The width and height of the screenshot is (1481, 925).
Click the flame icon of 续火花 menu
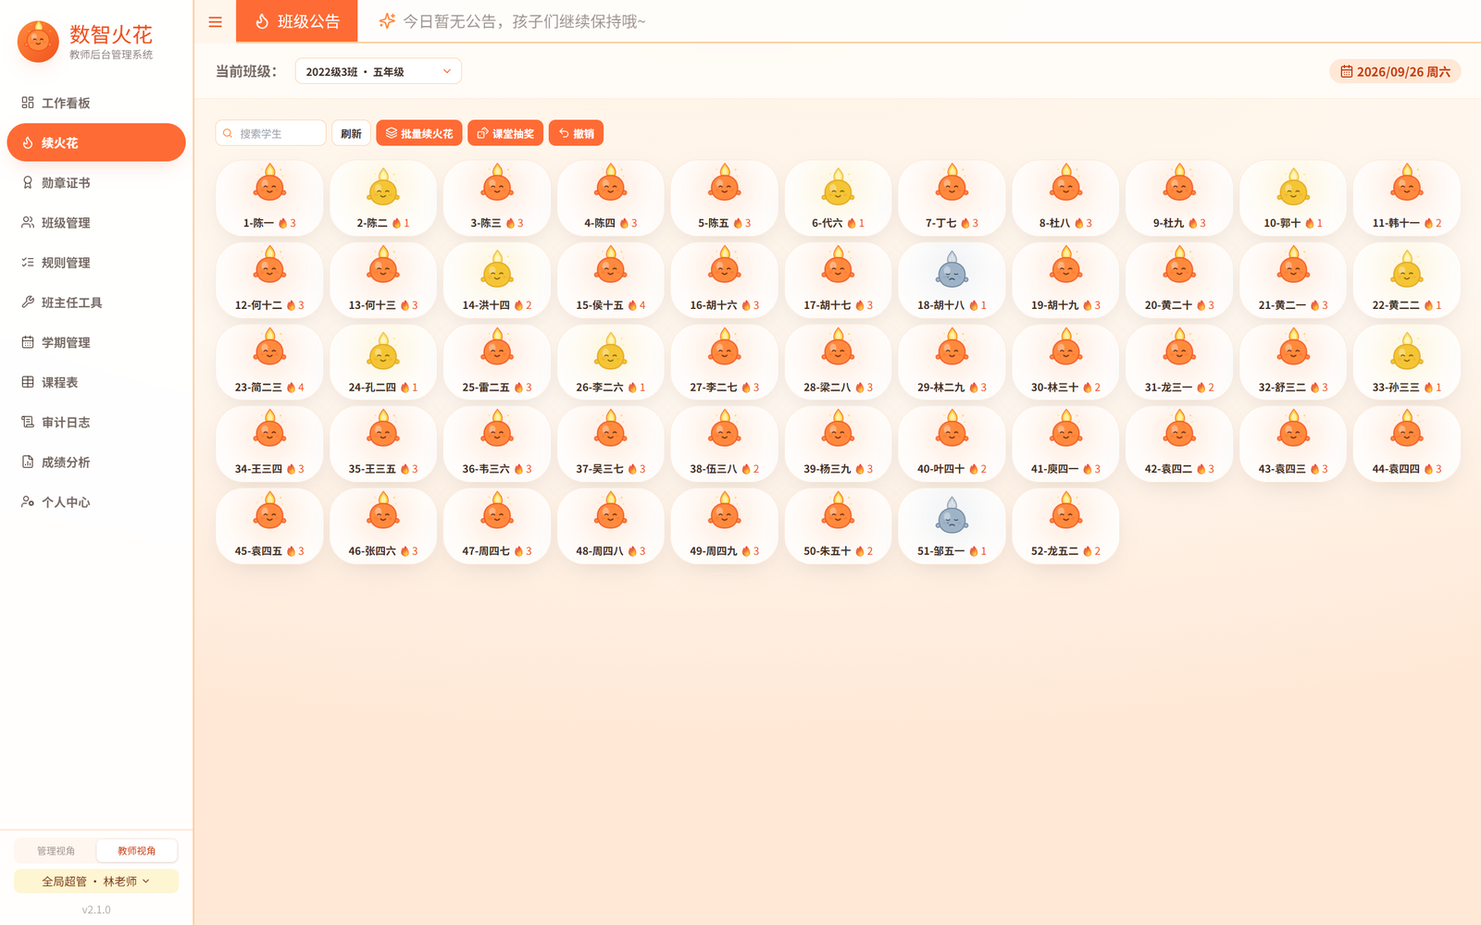click(x=28, y=142)
